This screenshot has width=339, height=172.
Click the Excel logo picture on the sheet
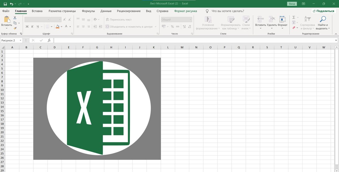pyautogui.click(x=97, y=109)
